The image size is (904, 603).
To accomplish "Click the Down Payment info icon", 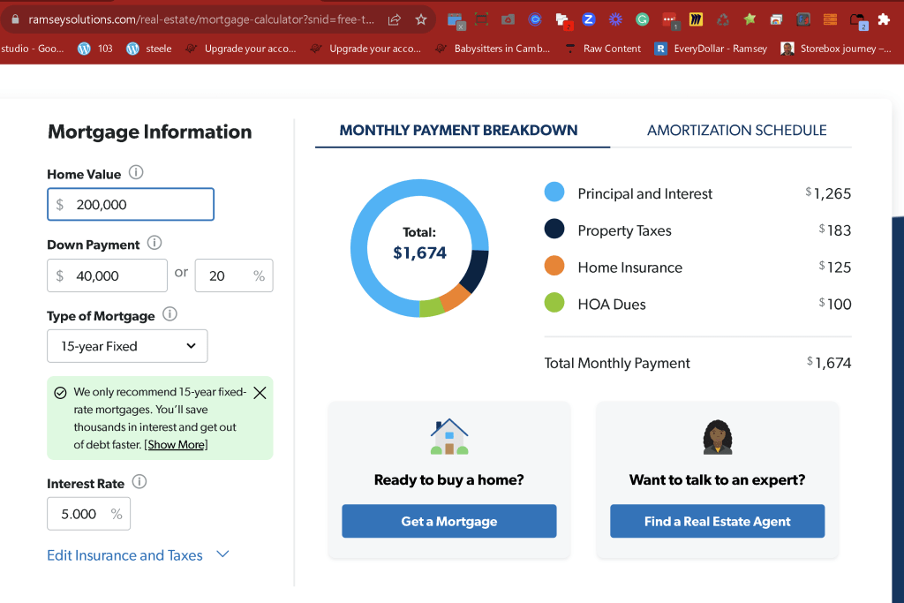I will pos(154,243).
